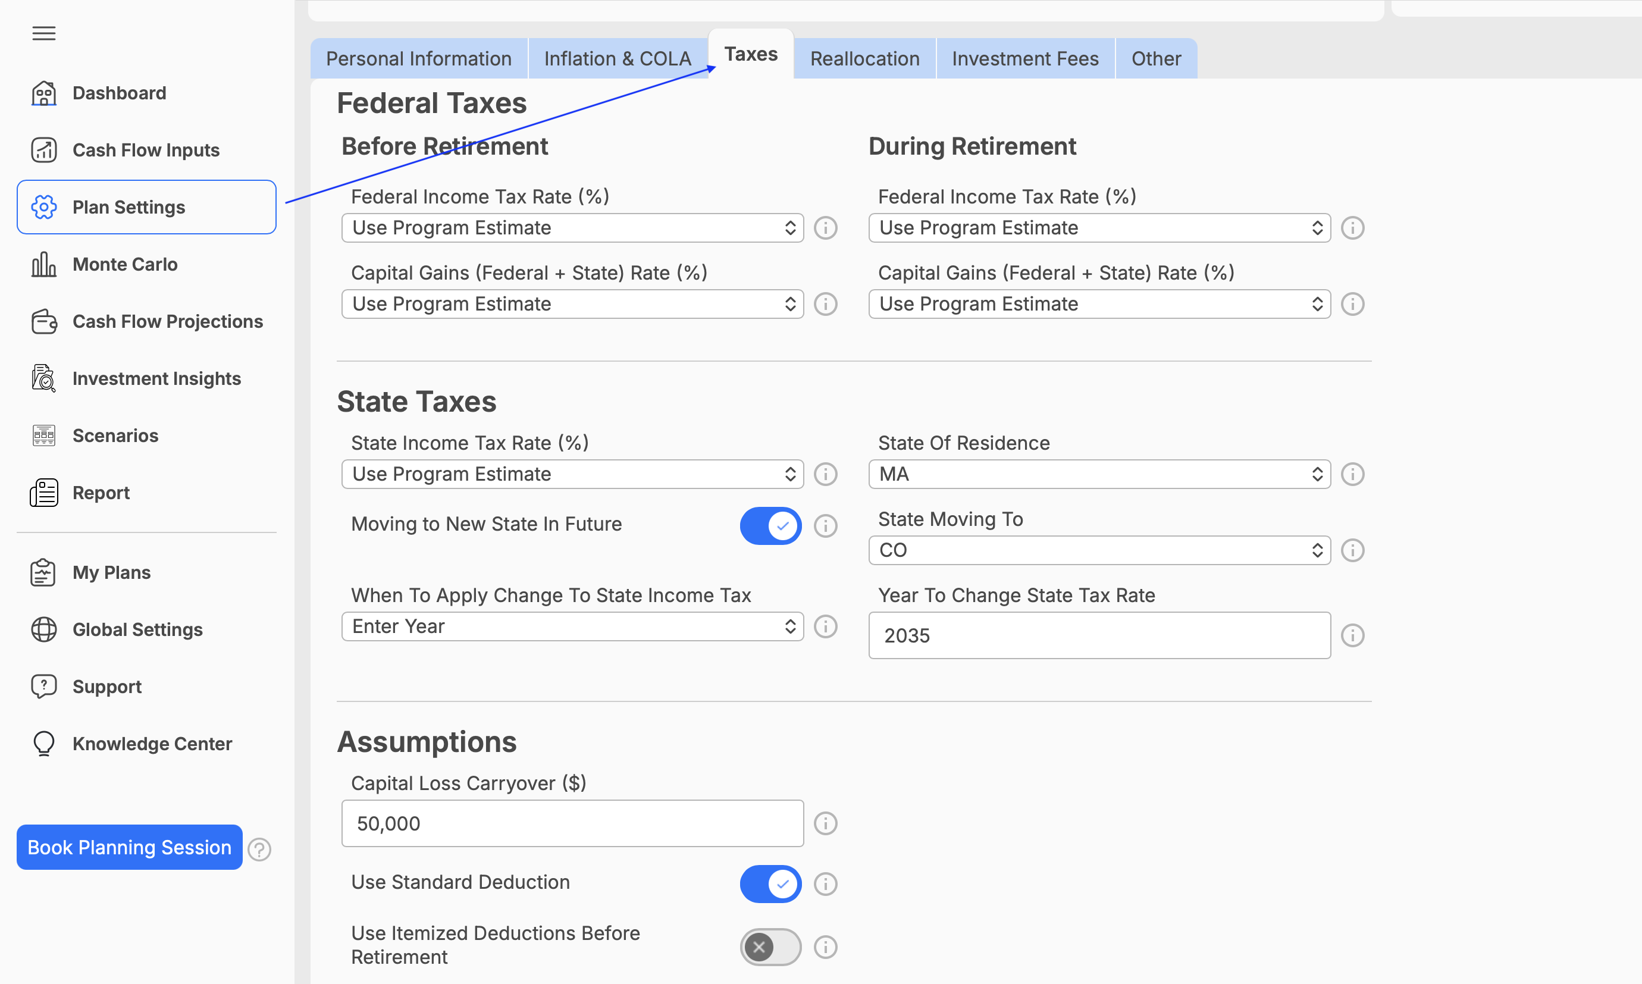Click Global Settings globe icon
The image size is (1642, 984).
point(44,629)
